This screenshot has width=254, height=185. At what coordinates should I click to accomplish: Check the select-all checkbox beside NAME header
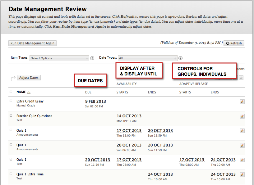point(11,92)
